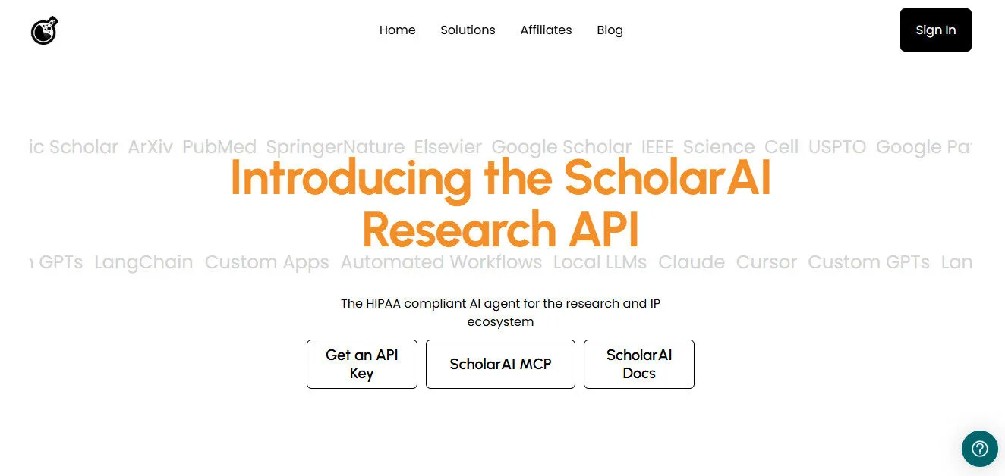Click Local LLMs in the integrations ticker
The image size is (1005, 476).
(x=600, y=262)
